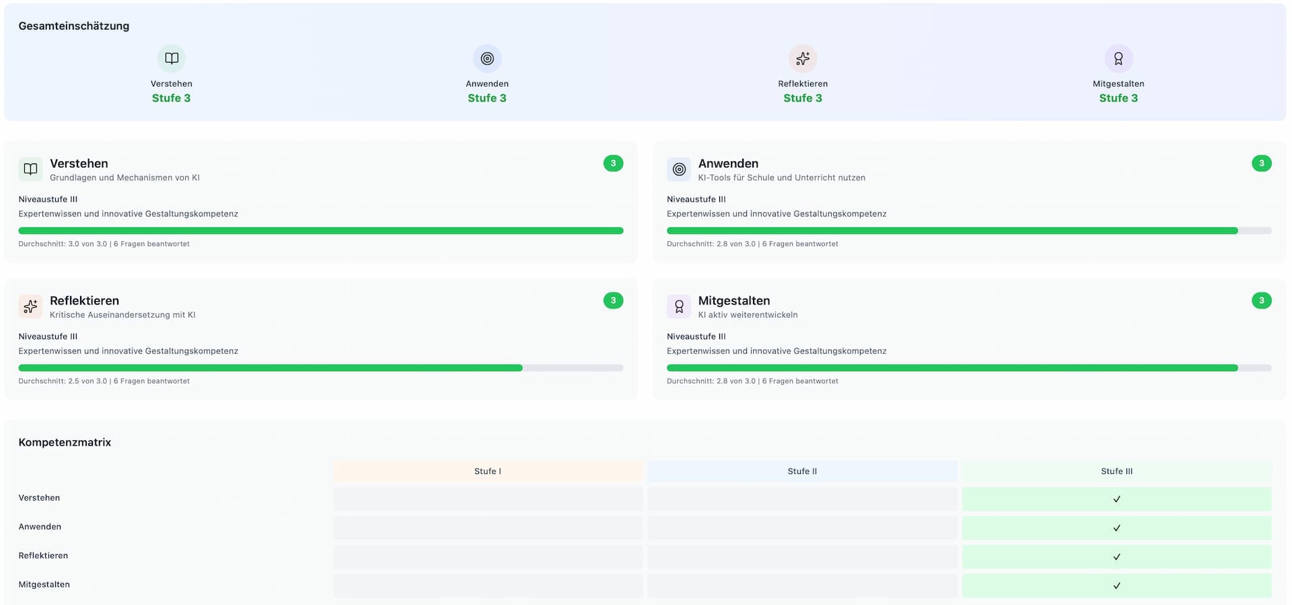Click the sparkle icon on the Reflektieren card
Image resolution: width=1292 pixels, height=605 pixels.
point(30,307)
